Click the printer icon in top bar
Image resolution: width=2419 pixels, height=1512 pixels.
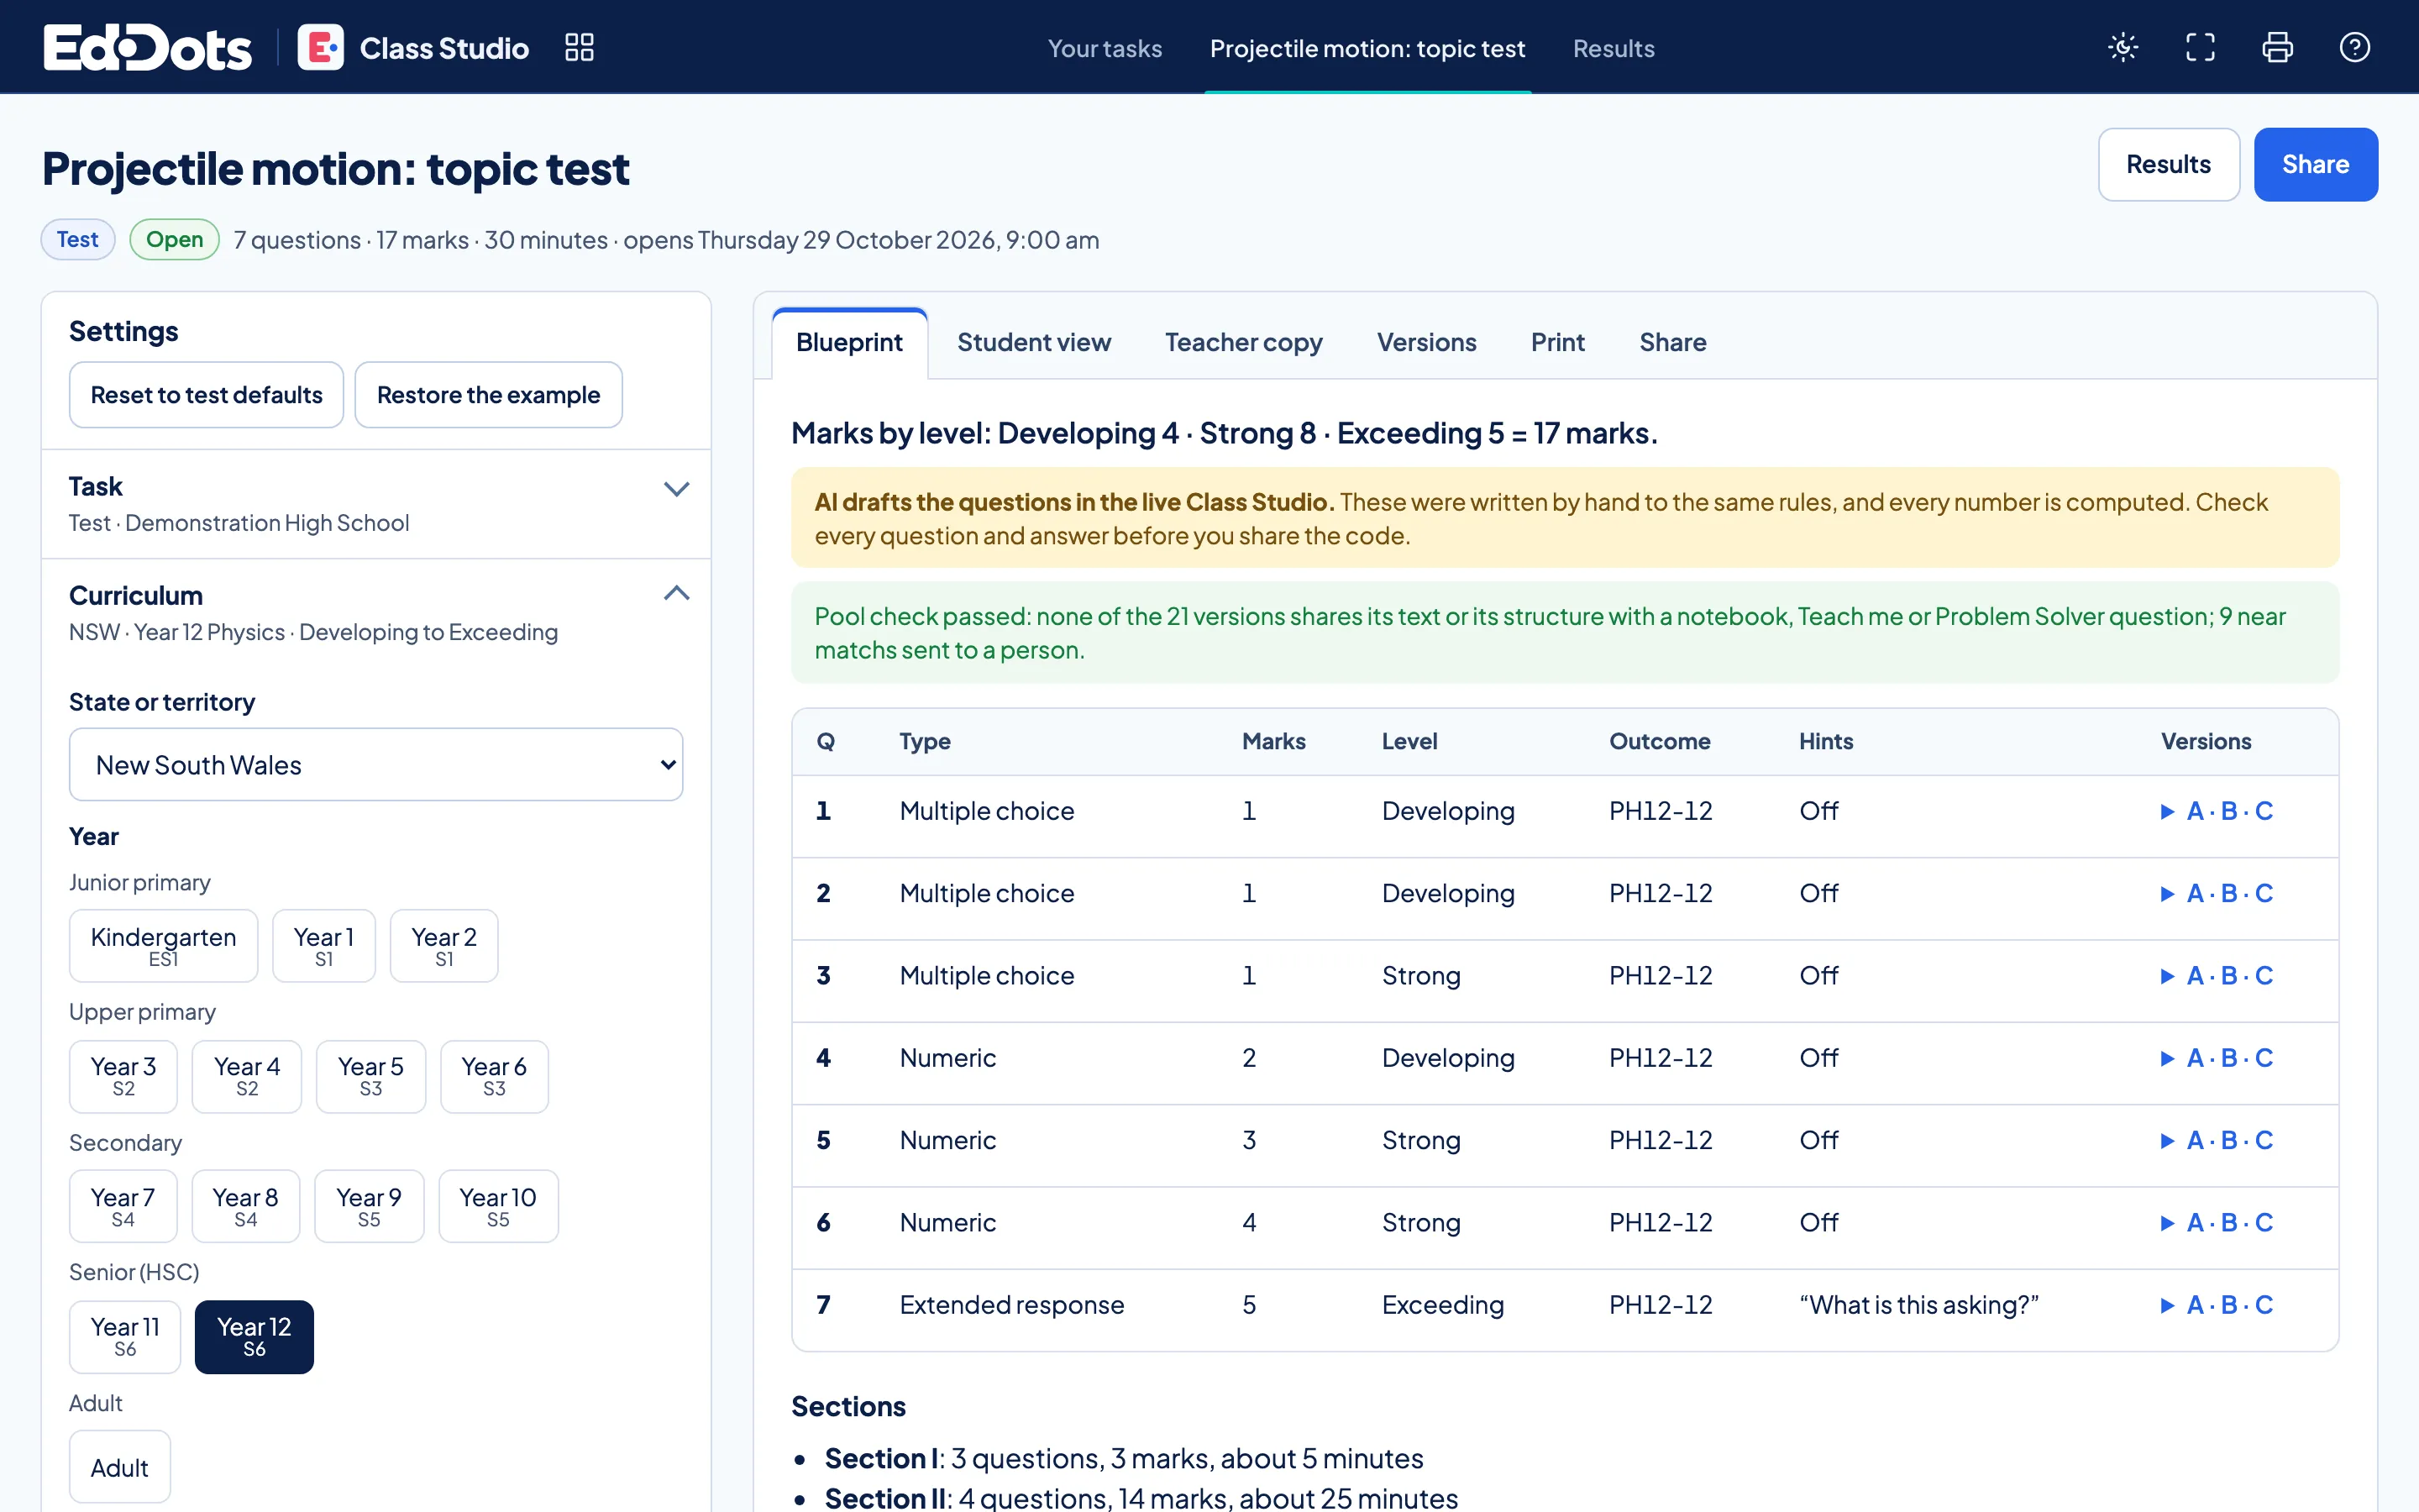pos(2277,47)
